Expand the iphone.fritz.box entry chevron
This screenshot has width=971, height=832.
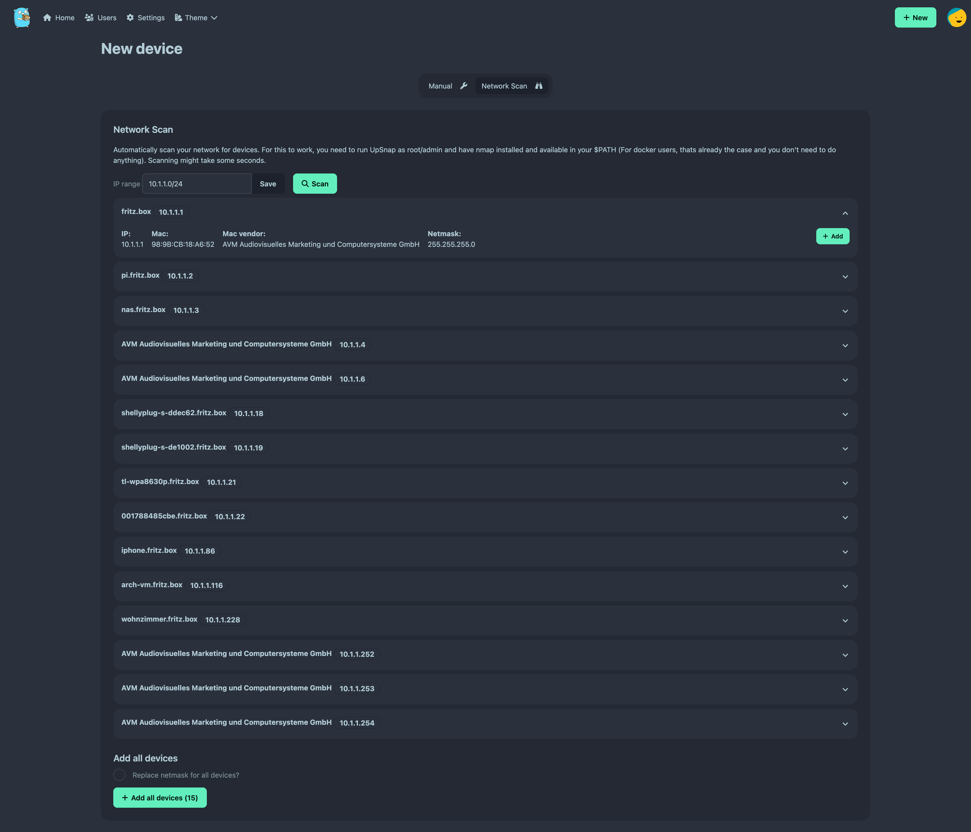[845, 552]
